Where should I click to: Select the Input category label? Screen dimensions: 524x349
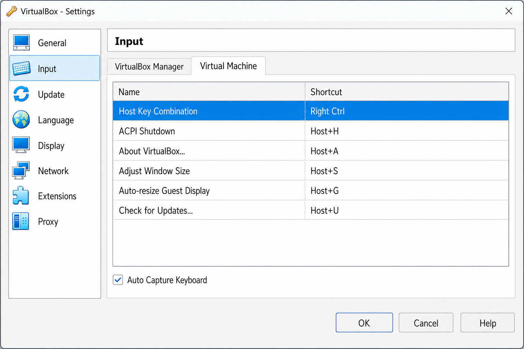(47, 69)
